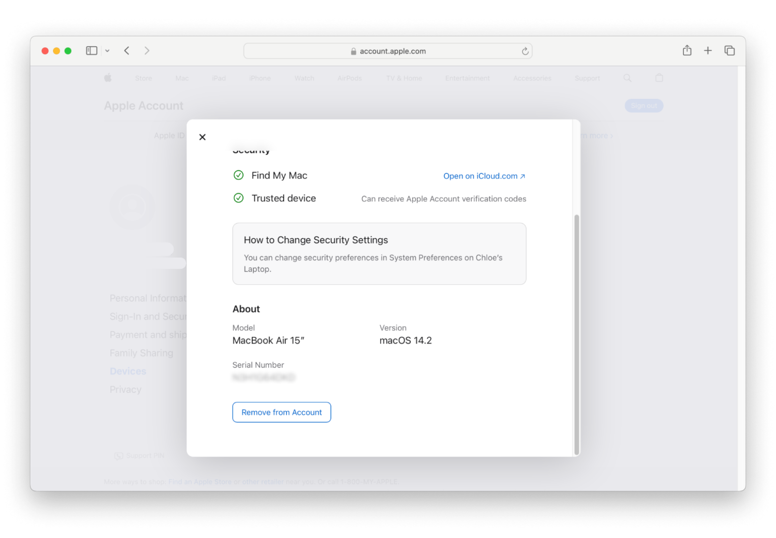Screen dimensions: 776x538
Task: Open the iPad menu item
Action: pyautogui.click(x=219, y=79)
